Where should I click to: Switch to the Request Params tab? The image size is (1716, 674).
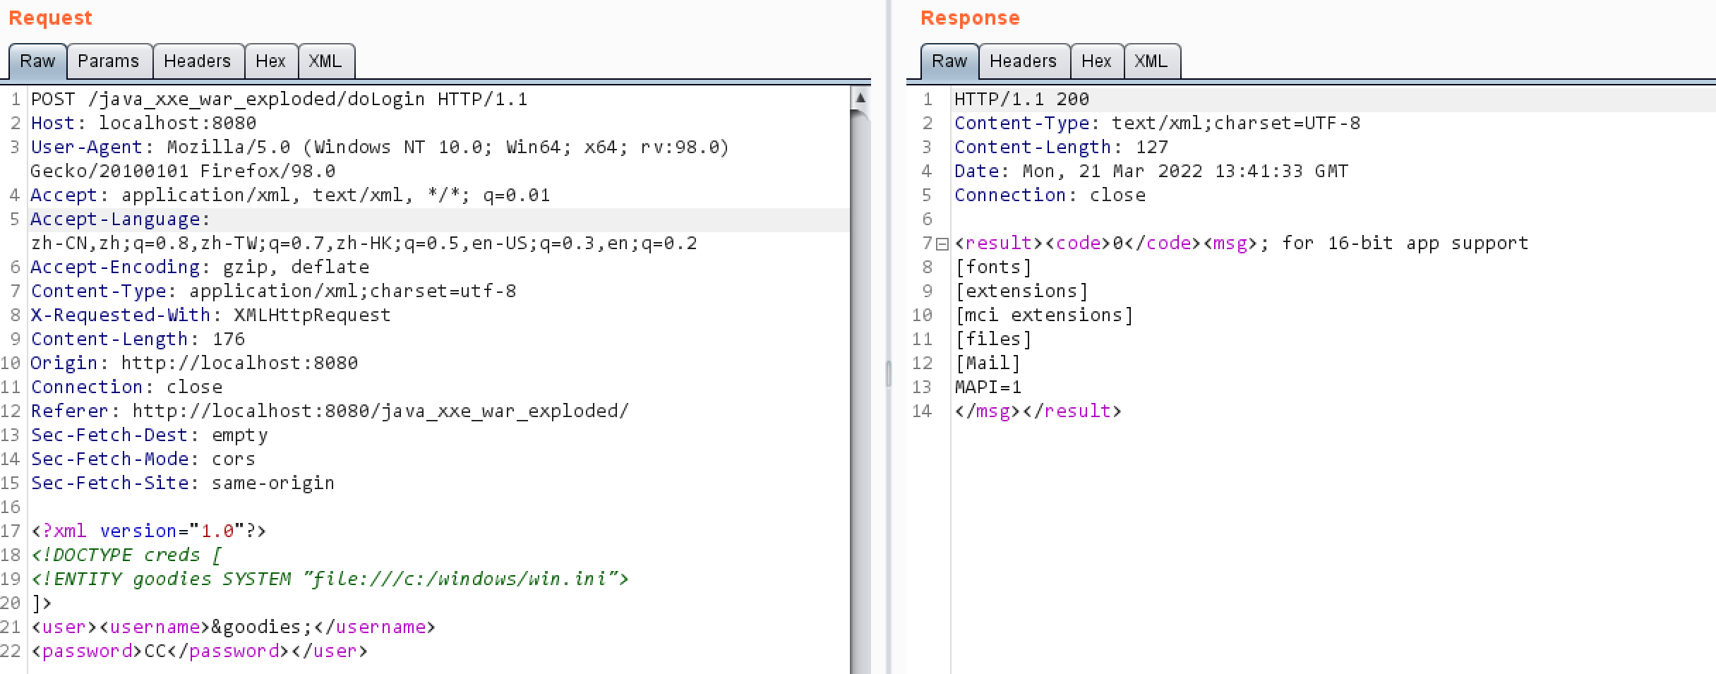(109, 61)
